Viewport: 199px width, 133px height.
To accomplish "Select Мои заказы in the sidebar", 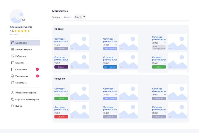I will [x=25, y=43].
